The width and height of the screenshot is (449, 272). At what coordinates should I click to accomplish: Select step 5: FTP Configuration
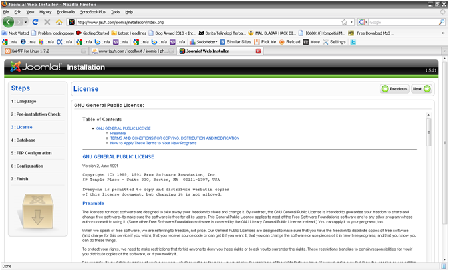point(31,153)
